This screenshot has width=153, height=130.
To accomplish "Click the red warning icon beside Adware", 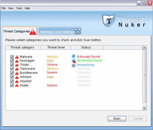I will coord(17,77).
